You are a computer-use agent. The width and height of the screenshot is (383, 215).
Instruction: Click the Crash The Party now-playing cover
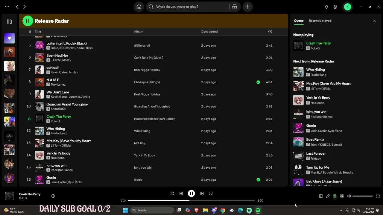click(x=9, y=196)
